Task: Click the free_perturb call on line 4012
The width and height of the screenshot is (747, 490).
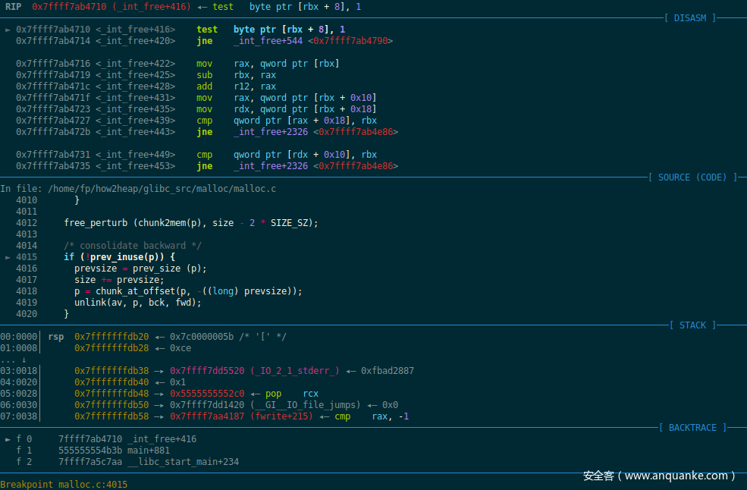Action: pos(191,223)
